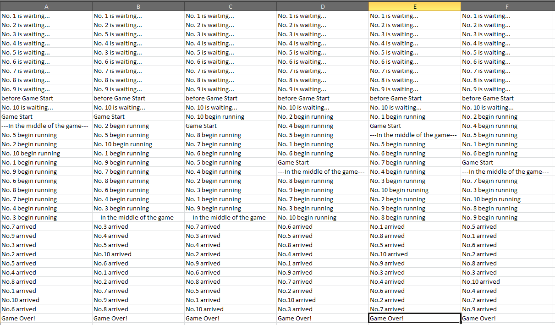Click 'Game Over!' cell in column F
Screen dimensions: 555x325
point(508,318)
